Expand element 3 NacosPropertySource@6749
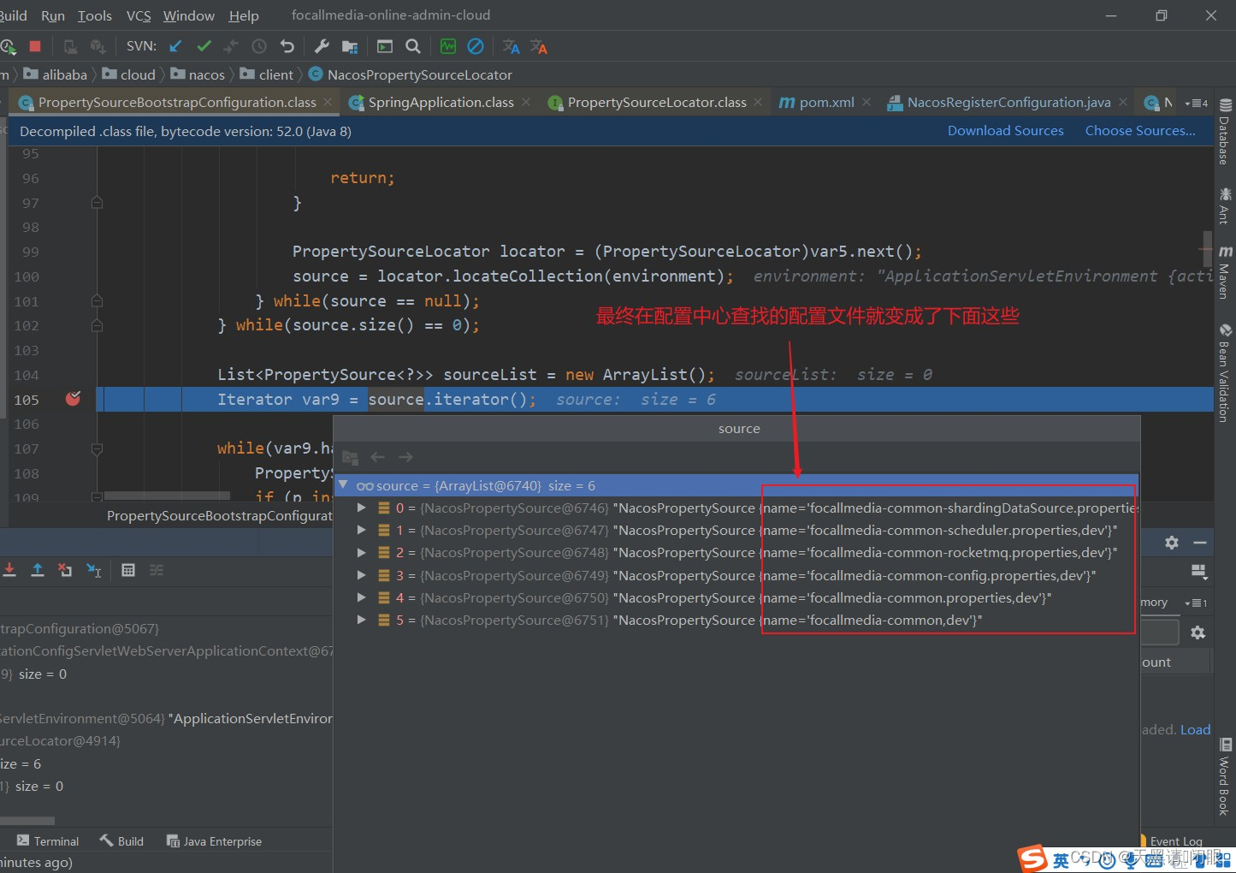Viewport: 1236px width, 873px height. (x=362, y=575)
